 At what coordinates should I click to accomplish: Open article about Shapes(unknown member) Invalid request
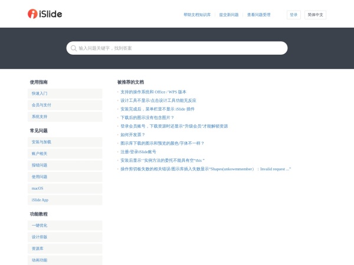coord(206,169)
